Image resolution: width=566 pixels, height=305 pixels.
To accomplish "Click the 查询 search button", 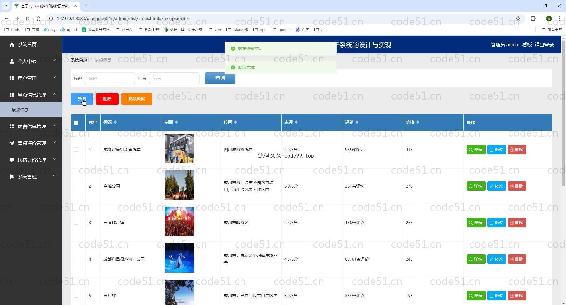I will pos(220,78).
